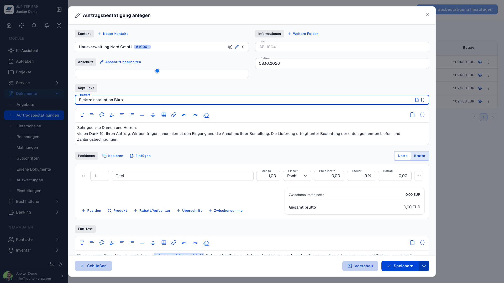
Task: Click Vorschau button
Action: (x=360, y=266)
